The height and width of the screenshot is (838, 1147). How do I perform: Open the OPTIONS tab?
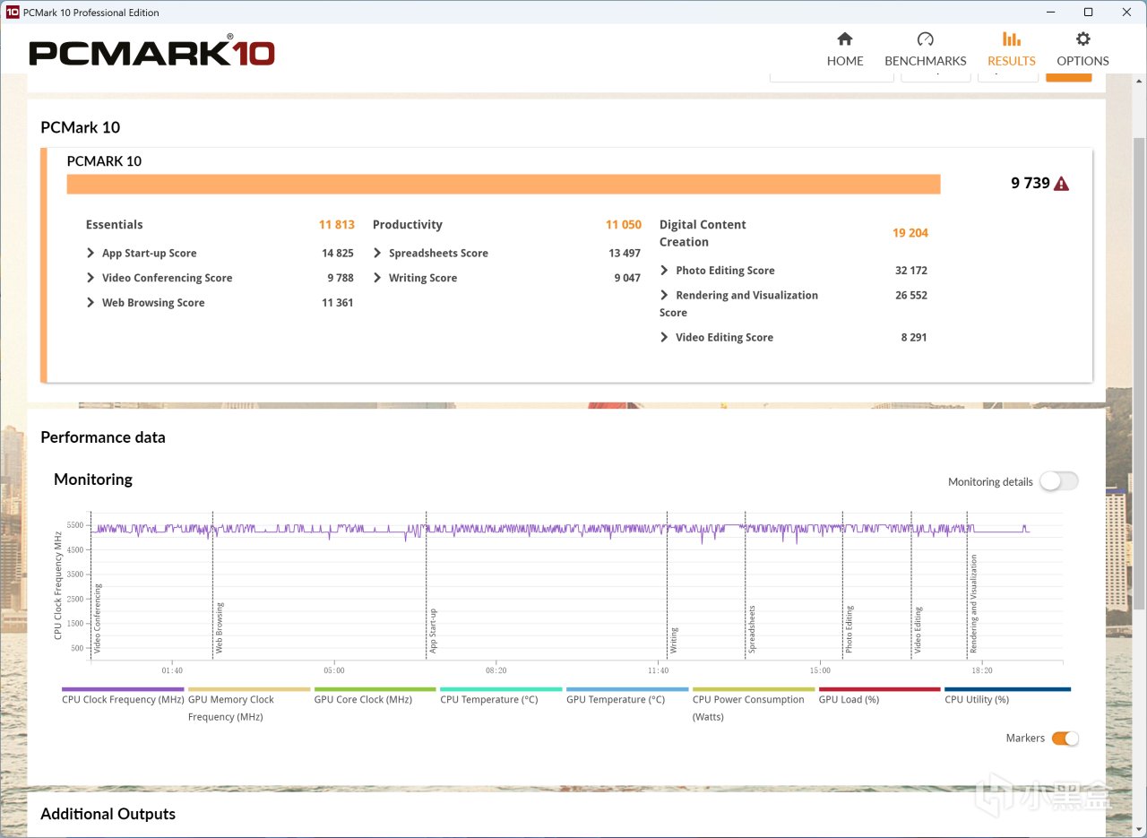1082,49
